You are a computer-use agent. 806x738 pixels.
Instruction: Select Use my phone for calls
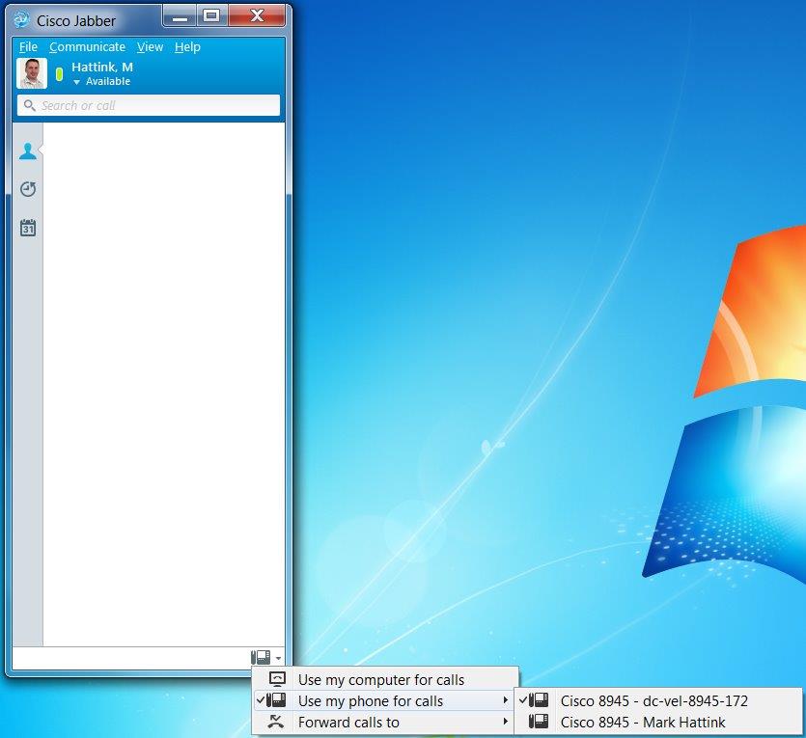click(385, 700)
